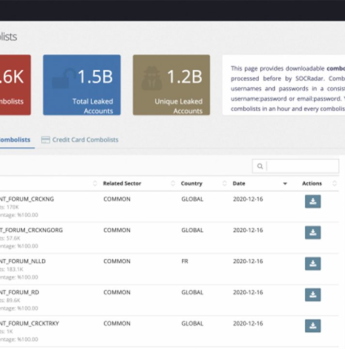Click the Country column header text
345x349 pixels.
point(191,183)
